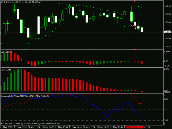Select the AC -0.0762 indicator label
This screenshot has width=172, height=129.
click(7, 52)
